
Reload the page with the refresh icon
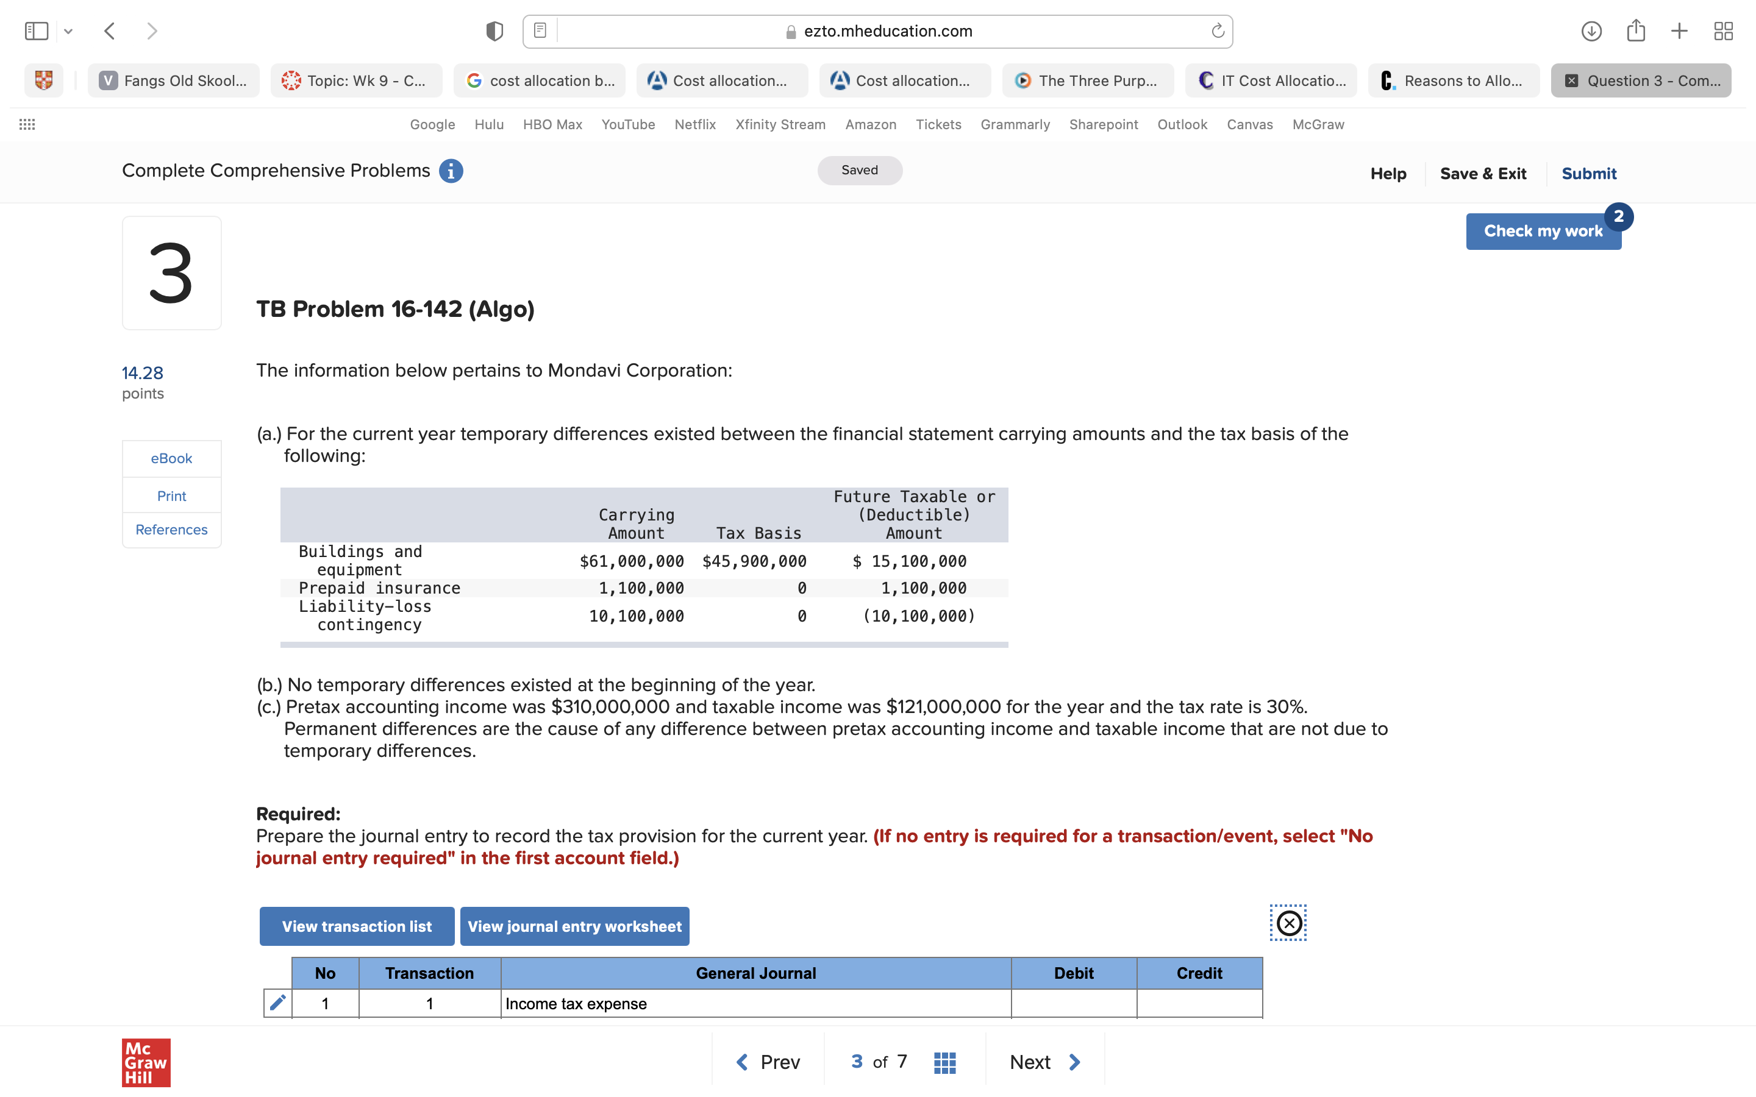(x=1218, y=31)
